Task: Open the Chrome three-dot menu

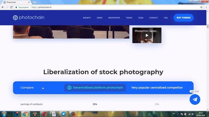Action: coord(206,7)
